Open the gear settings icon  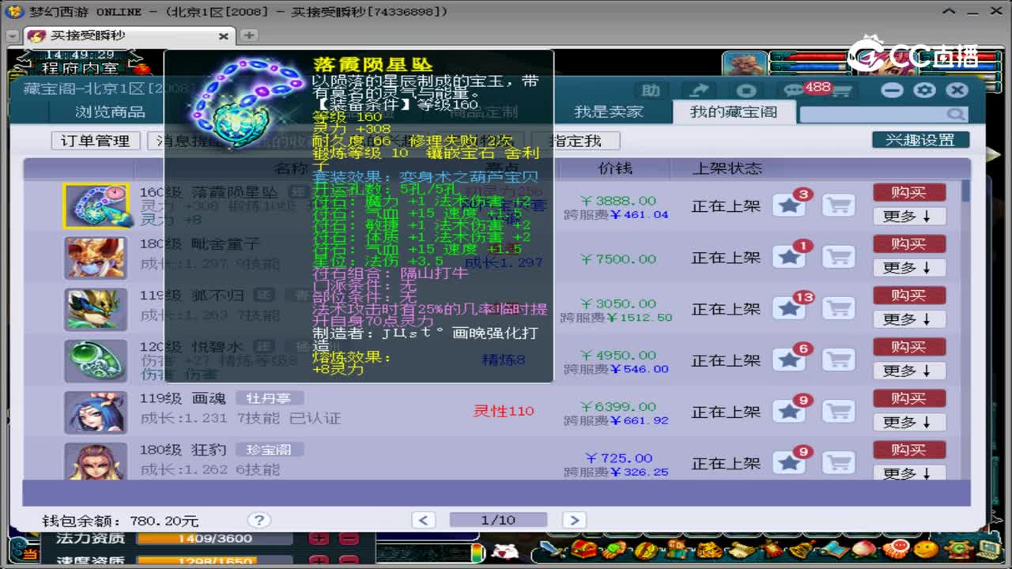tap(924, 90)
